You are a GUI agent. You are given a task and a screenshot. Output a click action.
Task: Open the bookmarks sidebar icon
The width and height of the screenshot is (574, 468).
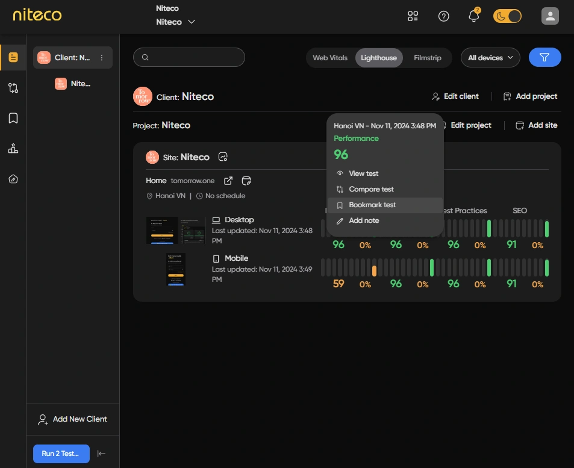[13, 118]
